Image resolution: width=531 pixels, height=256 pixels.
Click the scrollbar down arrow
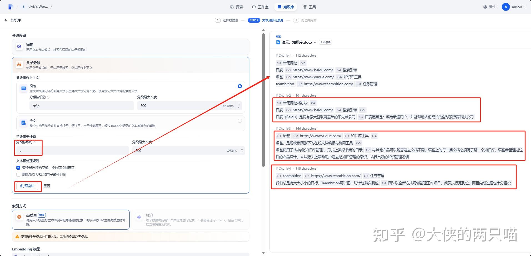[263, 253]
